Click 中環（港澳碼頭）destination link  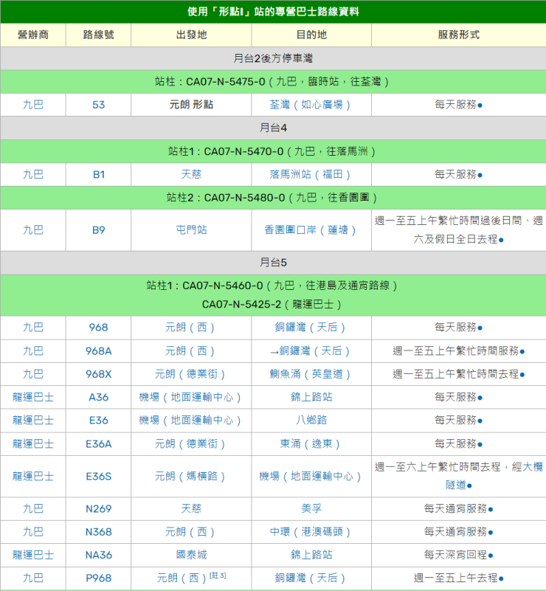pyautogui.click(x=311, y=532)
